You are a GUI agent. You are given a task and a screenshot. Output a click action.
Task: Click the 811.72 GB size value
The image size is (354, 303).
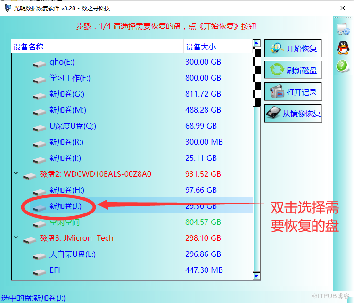coord(203,94)
